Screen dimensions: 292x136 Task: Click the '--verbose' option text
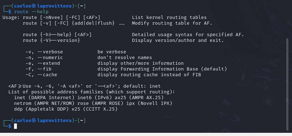coord(50,52)
